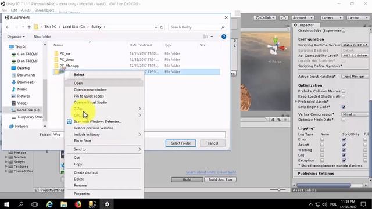Click the Build button
Image resolution: width=372 pixels, height=209 pixels.
pyautogui.click(x=187, y=179)
